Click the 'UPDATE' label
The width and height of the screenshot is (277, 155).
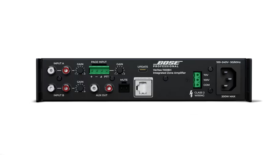click(143, 67)
